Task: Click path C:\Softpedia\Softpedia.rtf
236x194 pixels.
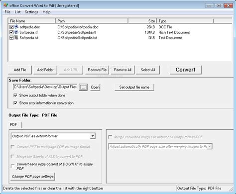Action: (x=77, y=32)
